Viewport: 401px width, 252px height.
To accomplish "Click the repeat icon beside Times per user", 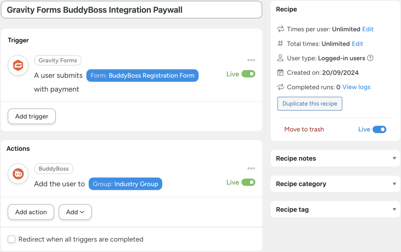I will tap(280, 29).
